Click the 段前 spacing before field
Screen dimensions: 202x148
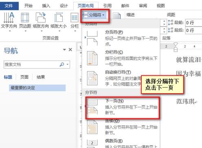(x=194, y=23)
